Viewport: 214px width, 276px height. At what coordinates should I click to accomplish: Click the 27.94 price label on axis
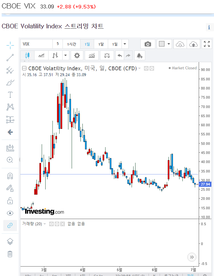(205, 184)
